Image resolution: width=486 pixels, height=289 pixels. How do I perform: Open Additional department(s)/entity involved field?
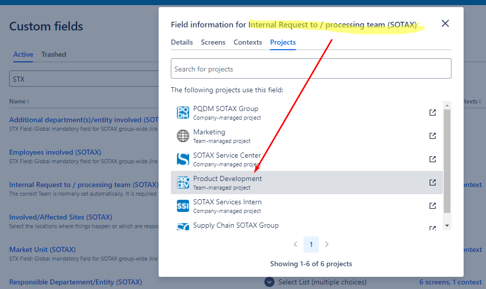click(84, 120)
